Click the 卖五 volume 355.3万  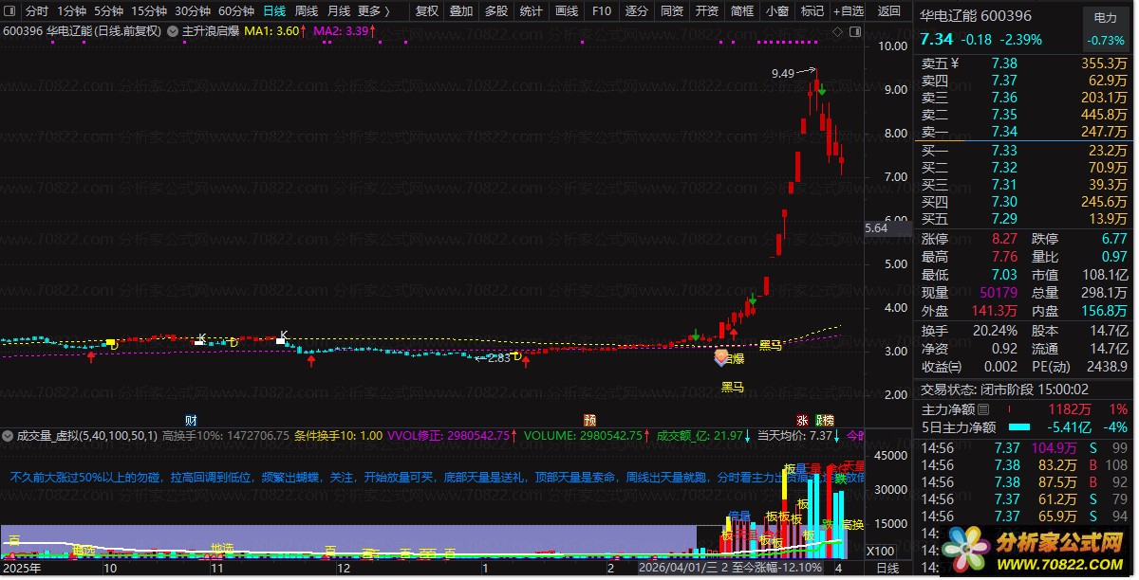(1104, 63)
